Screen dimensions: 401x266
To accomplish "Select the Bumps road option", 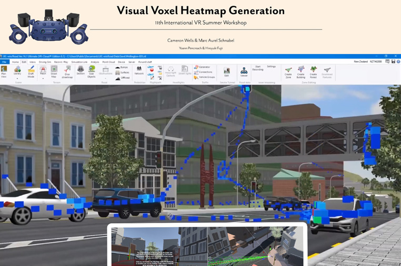I will (x=122, y=67).
